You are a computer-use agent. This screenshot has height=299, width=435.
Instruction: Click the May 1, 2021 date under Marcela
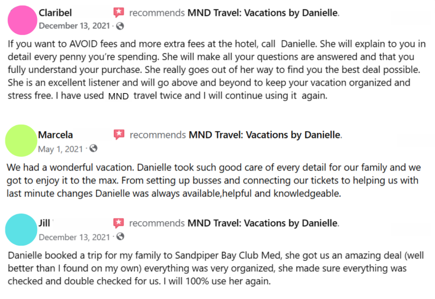tap(61, 148)
